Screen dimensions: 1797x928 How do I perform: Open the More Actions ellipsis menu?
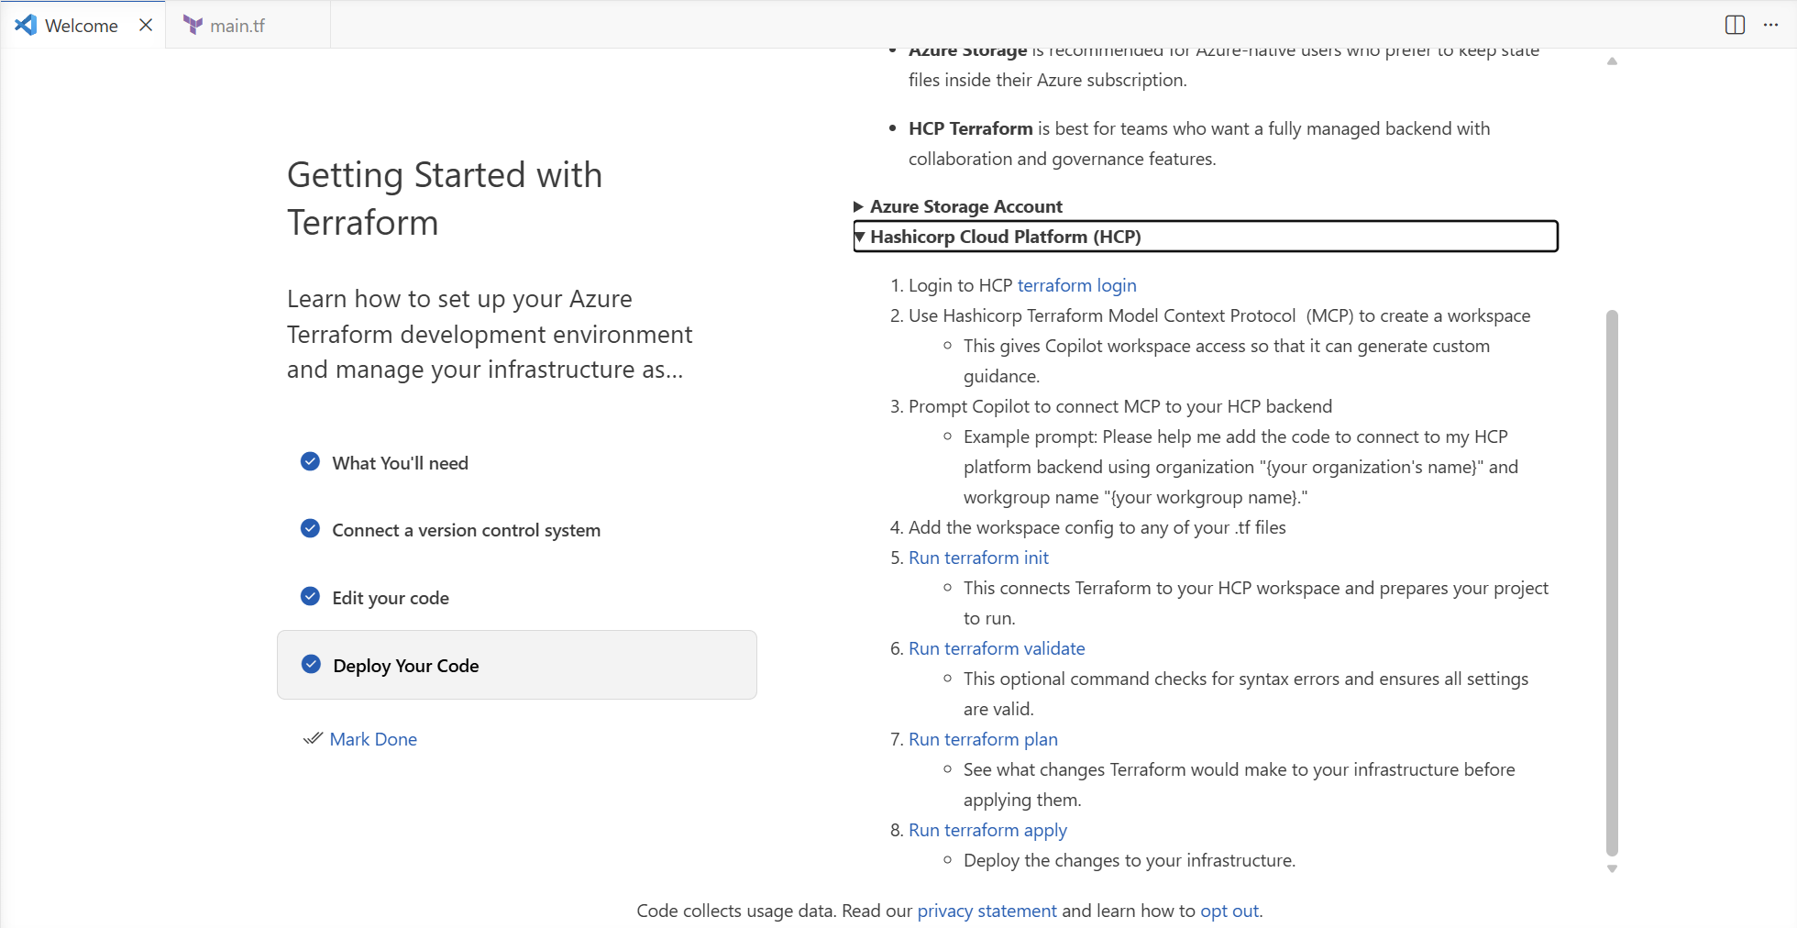(1770, 25)
